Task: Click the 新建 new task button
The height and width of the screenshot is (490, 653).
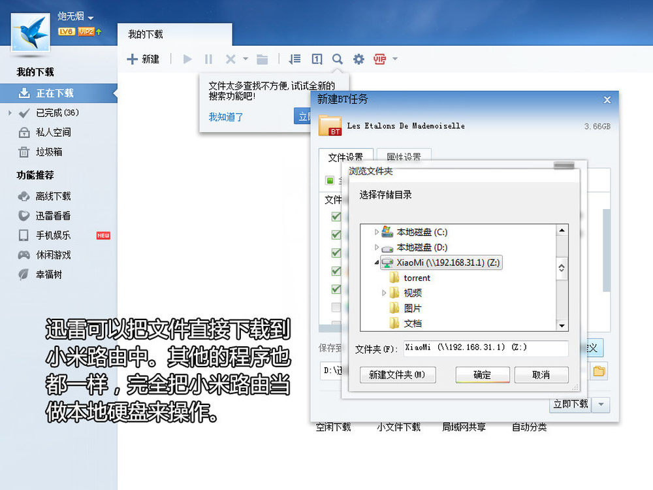Action: 143,59
